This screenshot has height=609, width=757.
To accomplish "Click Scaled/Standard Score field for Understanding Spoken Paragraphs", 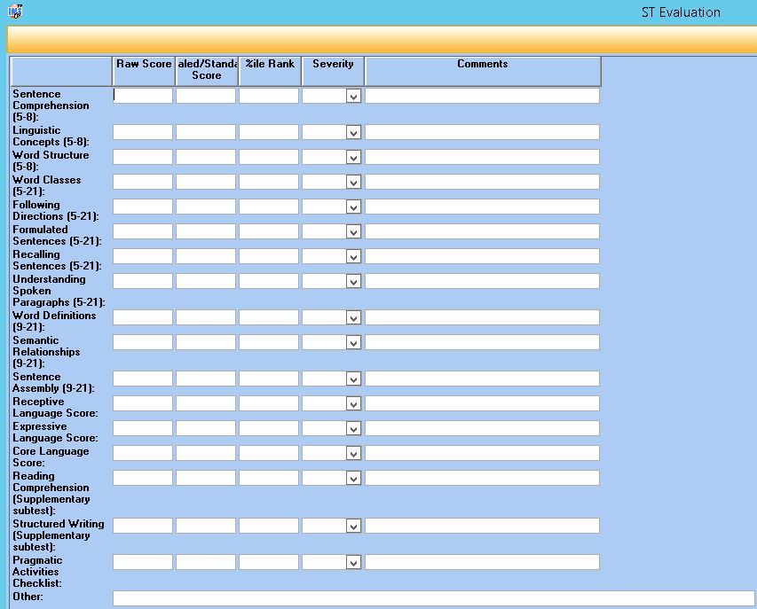I will click(x=206, y=281).
